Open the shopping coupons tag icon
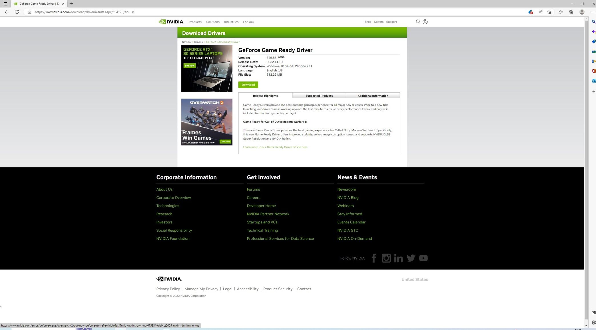The height and width of the screenshot is (330, 596). (x=530, y=12)
